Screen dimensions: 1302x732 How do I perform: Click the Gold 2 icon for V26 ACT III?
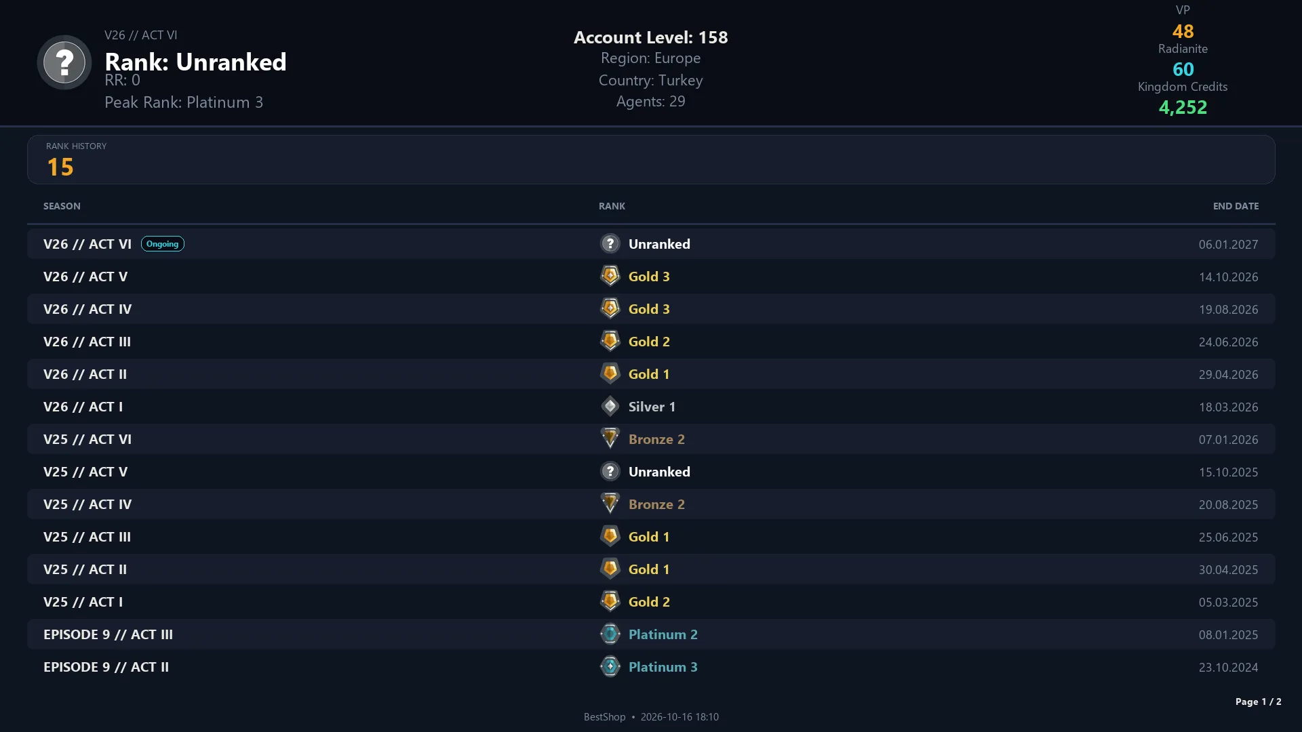coord(610,342)
